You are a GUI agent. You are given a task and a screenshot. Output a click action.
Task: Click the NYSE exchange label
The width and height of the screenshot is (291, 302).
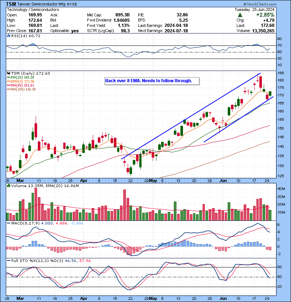[x=72, y=4]
